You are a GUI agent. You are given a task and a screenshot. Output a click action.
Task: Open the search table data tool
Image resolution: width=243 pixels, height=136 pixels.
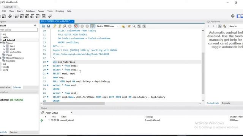pyautogui.click(x=44, y=16)
